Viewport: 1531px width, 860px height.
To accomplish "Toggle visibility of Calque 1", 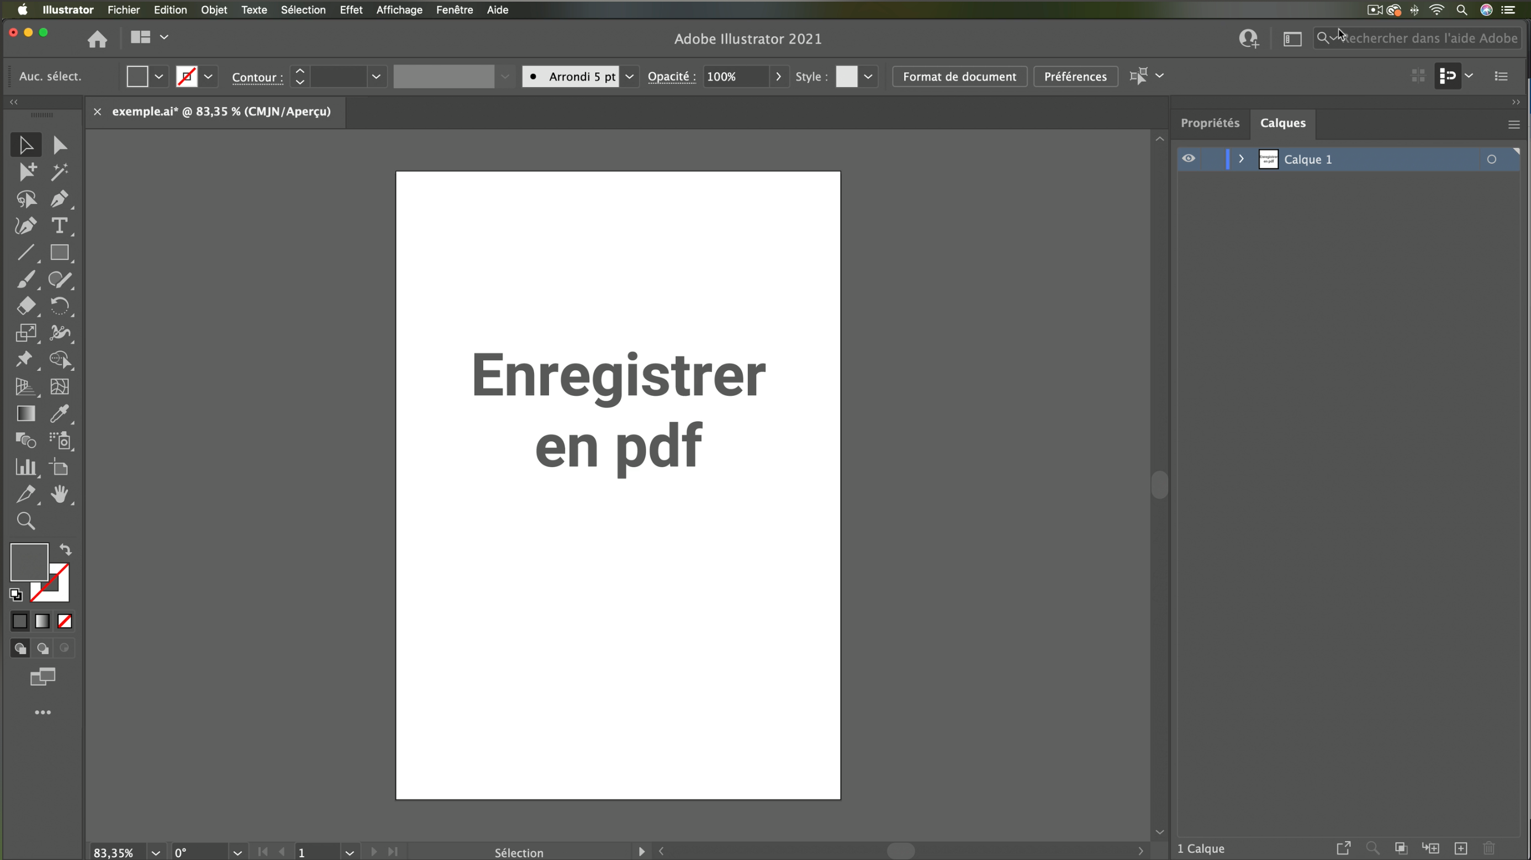I will [x=1187, y=158].
